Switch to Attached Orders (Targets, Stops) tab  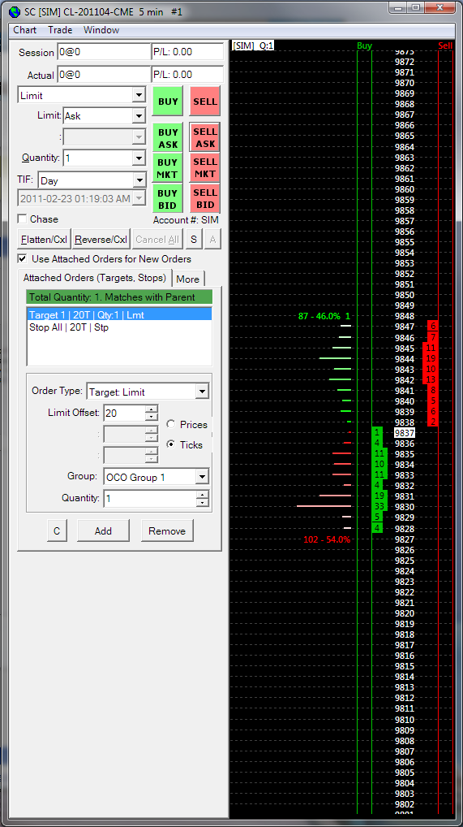(95, 277)
